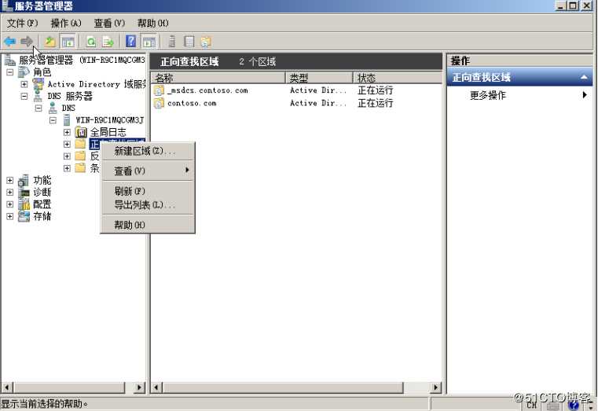Screen dimensions: 598x411
Task: Select the 全局日志 icon
Action: (81, 132)
